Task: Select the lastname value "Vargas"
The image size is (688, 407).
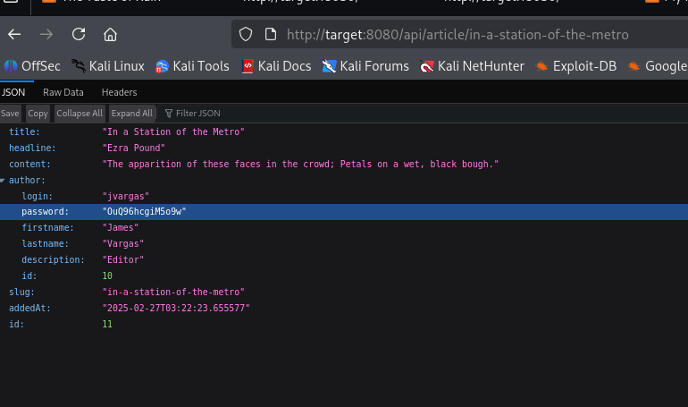Action: (x=123, y=243)
